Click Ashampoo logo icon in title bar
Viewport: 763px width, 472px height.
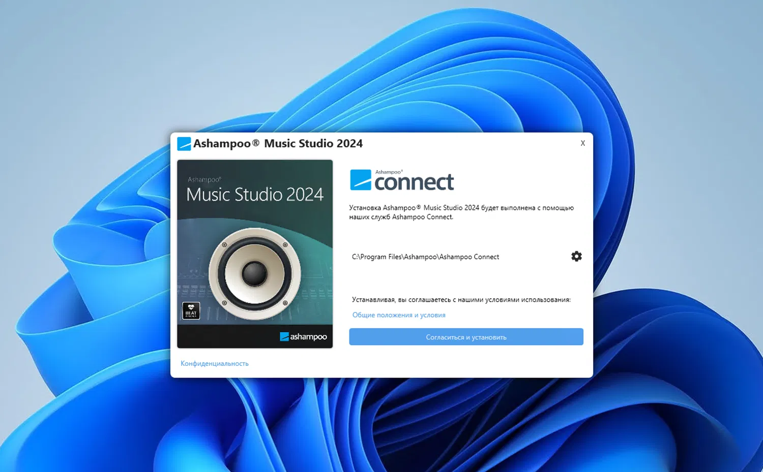pyautogui.click(x=184, y=144)
